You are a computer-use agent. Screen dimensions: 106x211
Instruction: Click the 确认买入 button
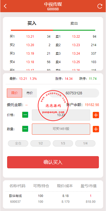point(53,162)
